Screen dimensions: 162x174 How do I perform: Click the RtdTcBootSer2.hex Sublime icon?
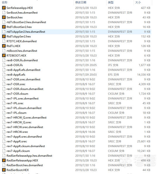click(x=4, y=27)
